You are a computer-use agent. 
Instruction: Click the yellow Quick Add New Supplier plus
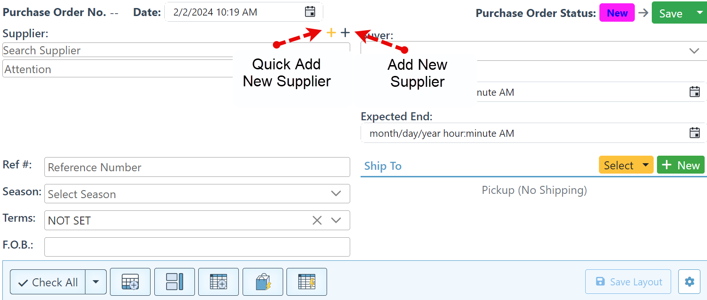(331, 33)
